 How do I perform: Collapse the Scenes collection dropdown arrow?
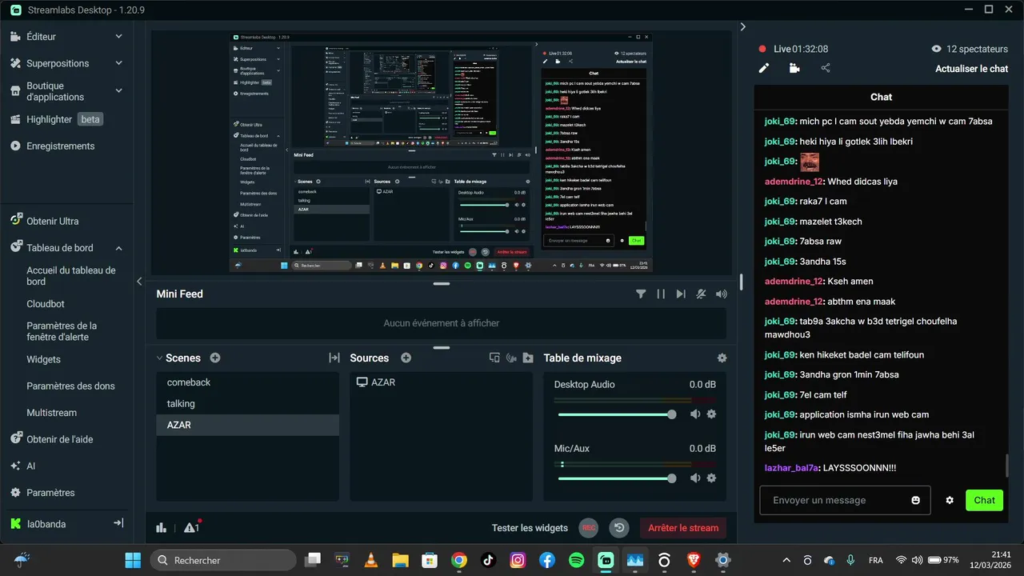pyautogui.click(x=159, y=358)
